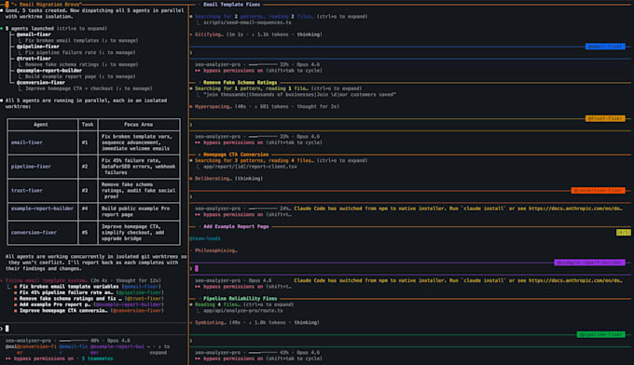The height and width of the screenshot is (365, 634).
Task: Select the 'Add Example Report Page' pane title
Action: point(236,227)
